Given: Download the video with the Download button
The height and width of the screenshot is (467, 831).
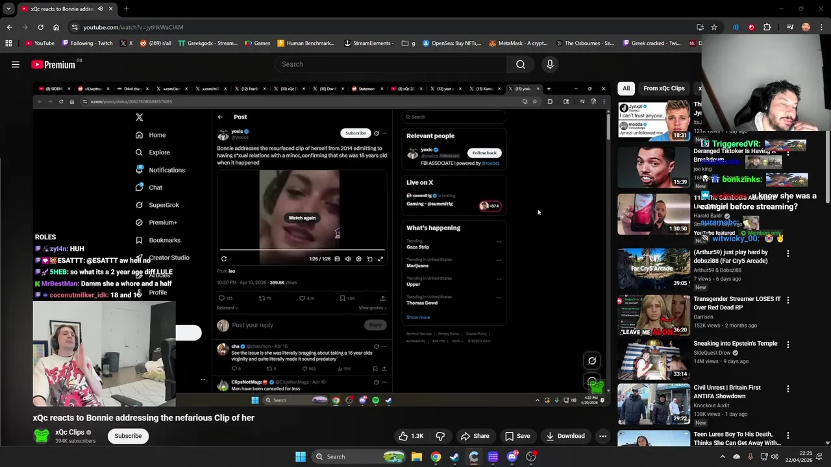Looking at the screenshot, I should click(x=565, y=436).
